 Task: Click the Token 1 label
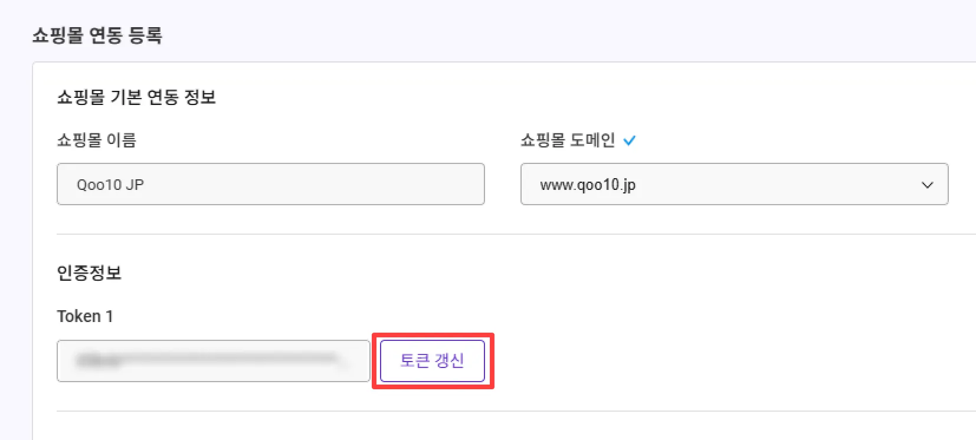tap(85, 317)
